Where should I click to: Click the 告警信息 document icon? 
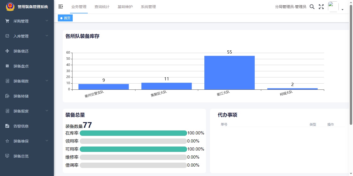tap(7, 126)
